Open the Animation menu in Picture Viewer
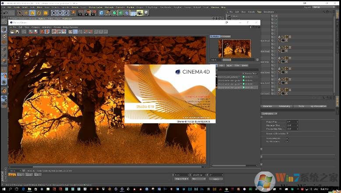Screen dimensions: 341x193 pos(46,27)
